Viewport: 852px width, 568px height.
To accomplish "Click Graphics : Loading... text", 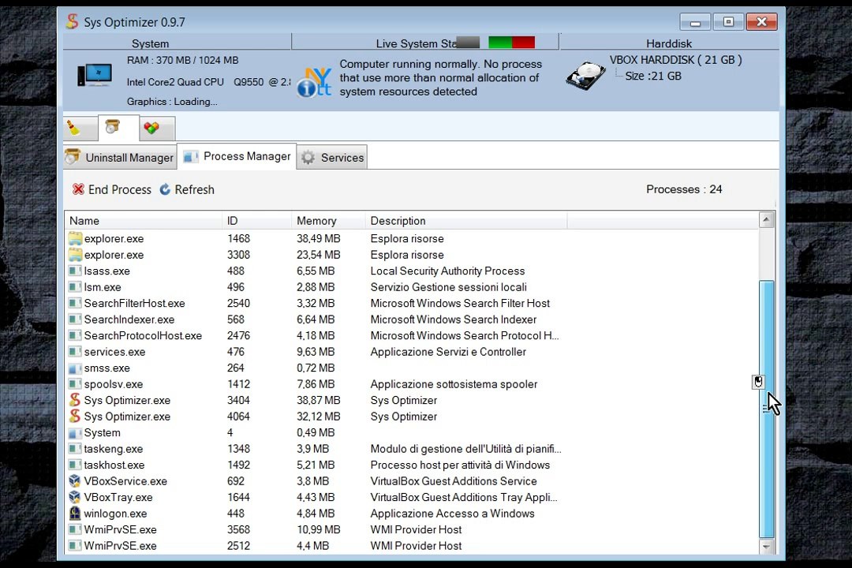I will point(172,102).
